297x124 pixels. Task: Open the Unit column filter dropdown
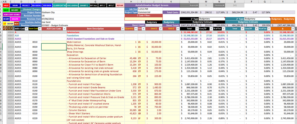pyautogui.click(x=143, y=29)
